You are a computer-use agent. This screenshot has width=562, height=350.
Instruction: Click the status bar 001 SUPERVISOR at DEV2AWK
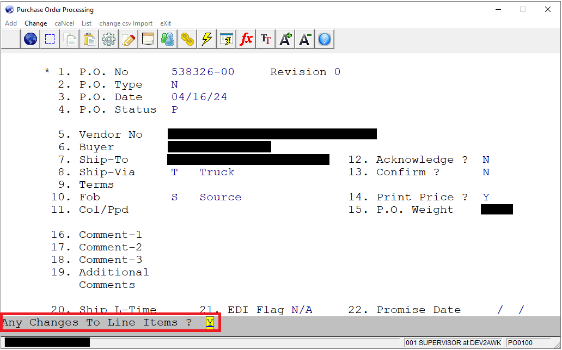454,343
